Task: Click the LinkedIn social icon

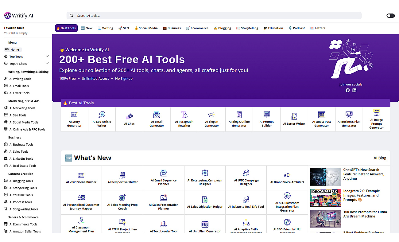Action: point(354,90)
